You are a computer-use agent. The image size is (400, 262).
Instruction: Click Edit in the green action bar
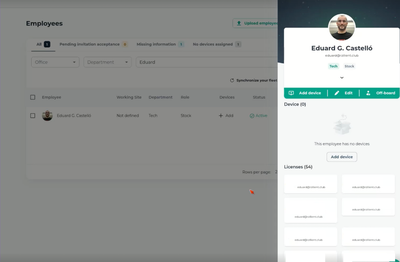tap(343, 93)
